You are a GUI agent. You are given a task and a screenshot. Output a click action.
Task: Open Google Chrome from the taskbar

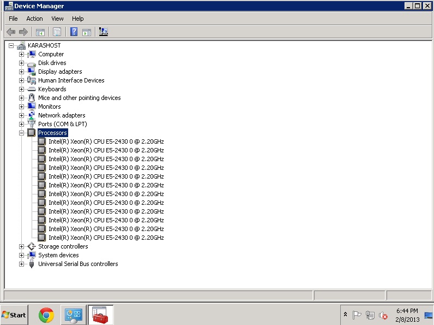(x=46, y=315)
